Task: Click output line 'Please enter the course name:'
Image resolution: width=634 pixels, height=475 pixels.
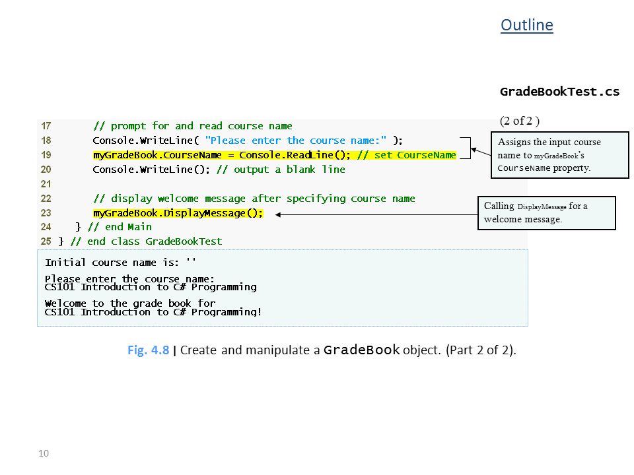Action: pyautogui.click(x=129, y=278)
